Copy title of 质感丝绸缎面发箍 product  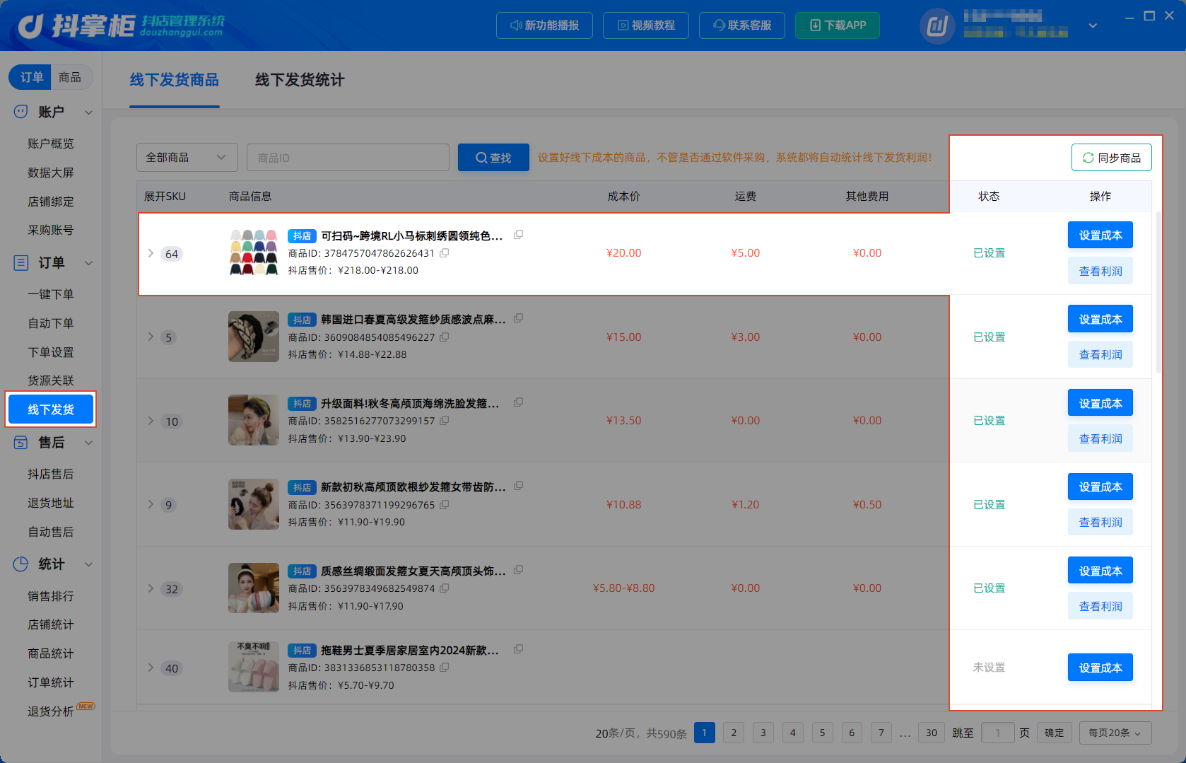click(518, 570)
